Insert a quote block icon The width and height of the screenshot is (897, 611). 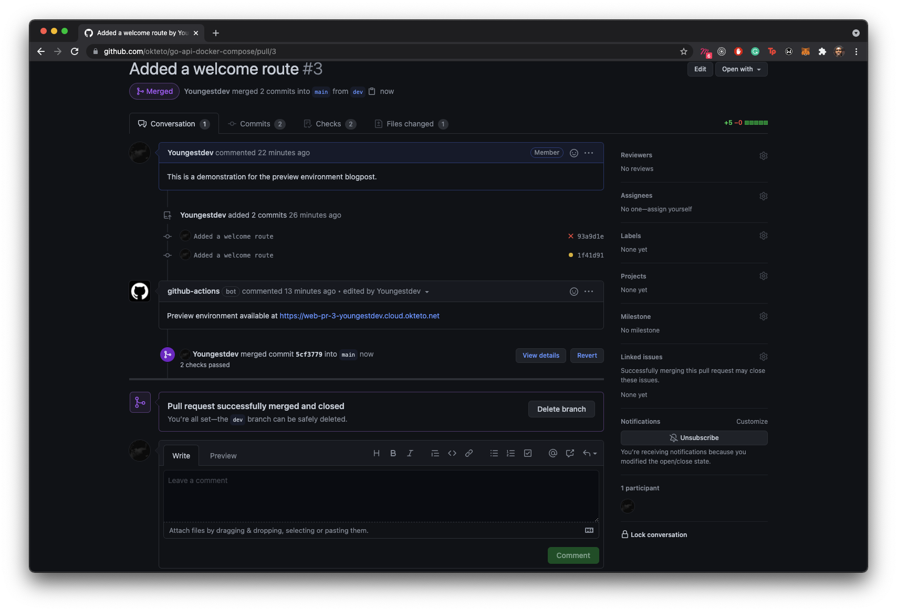(x=435, y=453)
